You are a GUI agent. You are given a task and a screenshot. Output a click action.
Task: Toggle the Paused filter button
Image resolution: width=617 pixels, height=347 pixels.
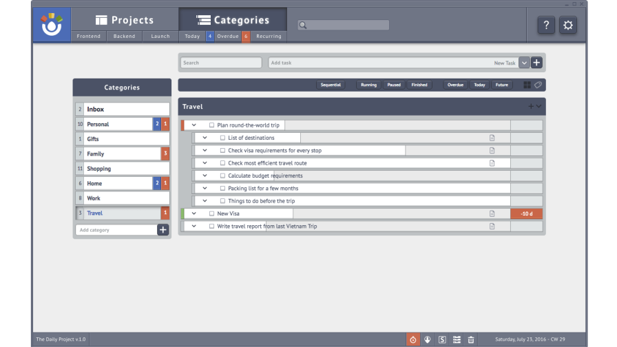[394, 85]
